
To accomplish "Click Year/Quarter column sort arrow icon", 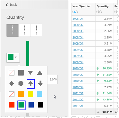I will 77,12.
